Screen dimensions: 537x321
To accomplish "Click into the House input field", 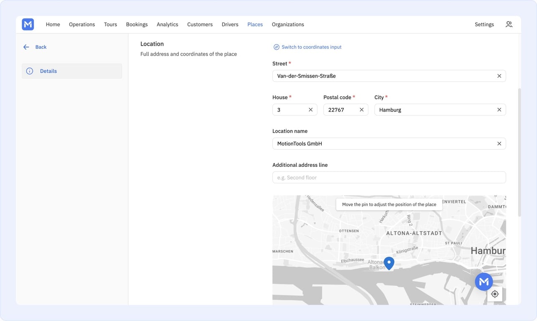I will coord(295,110).
